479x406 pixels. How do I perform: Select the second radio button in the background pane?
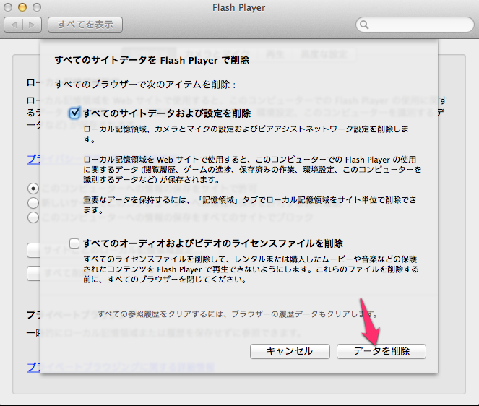point(33,203)
